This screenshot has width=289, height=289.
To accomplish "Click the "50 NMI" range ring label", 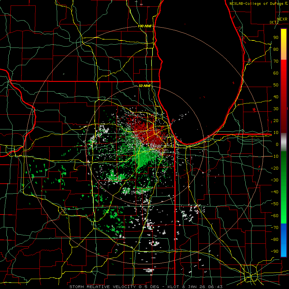I will [144, 86].
